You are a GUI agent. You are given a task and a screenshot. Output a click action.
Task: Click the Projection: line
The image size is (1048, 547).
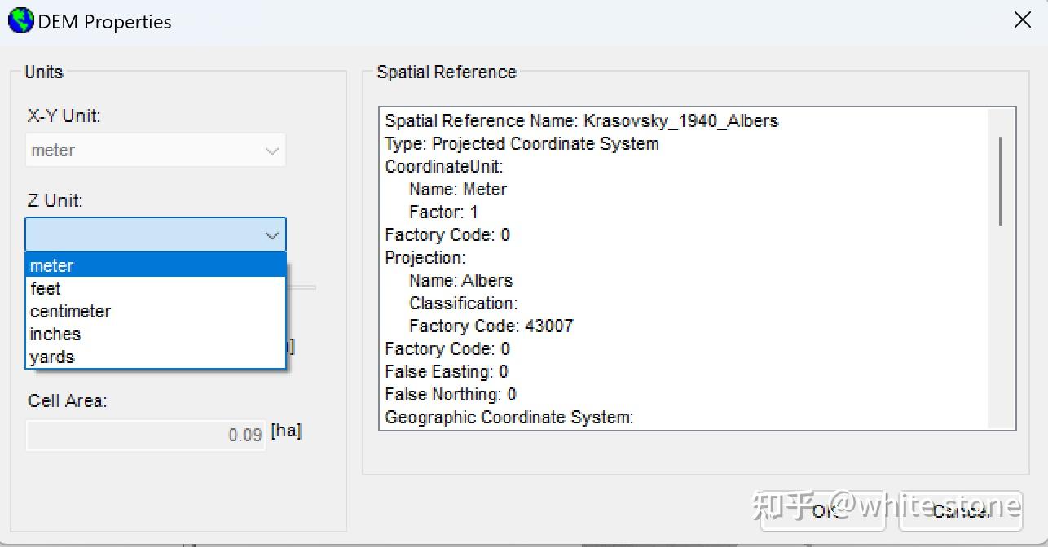(x=425, y=258)
